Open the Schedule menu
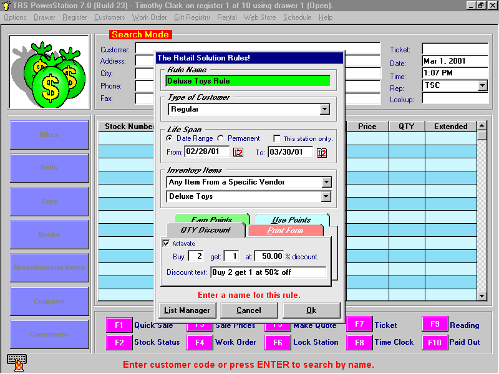Image resolution: width=499 pixels, height=374 pixels. (298, 17)
